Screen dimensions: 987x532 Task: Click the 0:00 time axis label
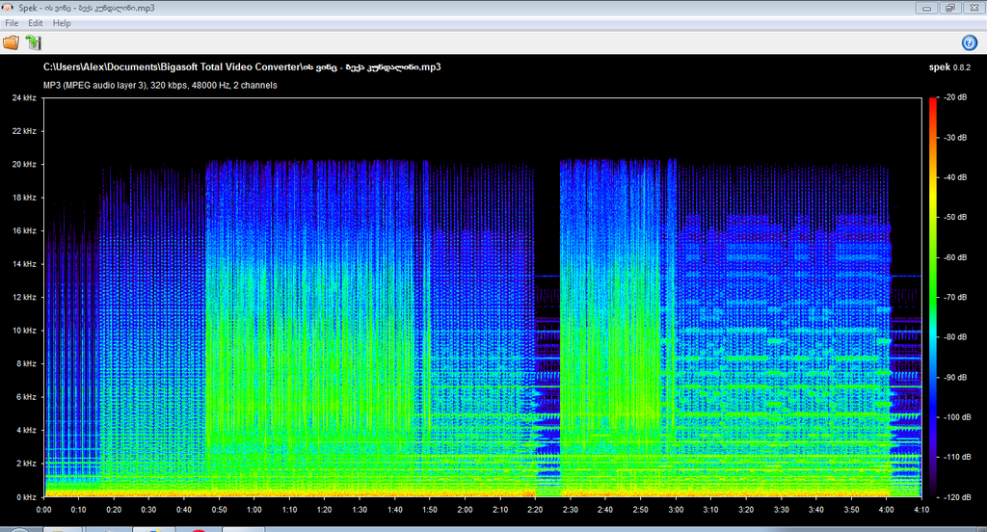(x=43, y=509)
